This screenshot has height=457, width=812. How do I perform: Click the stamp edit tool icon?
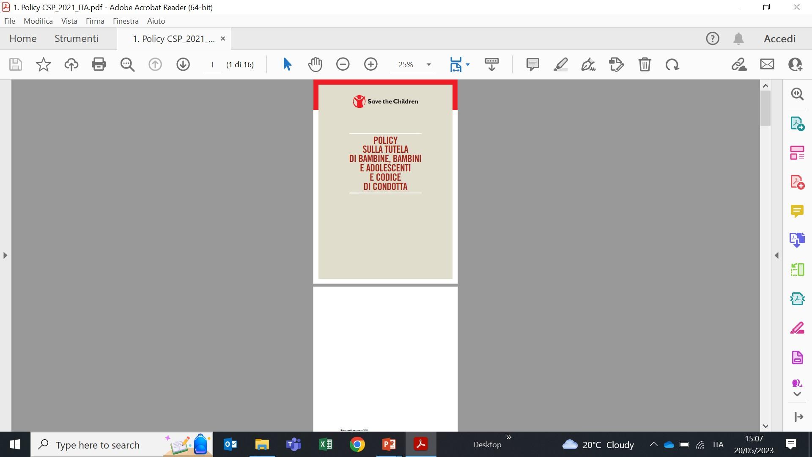tap(616, 64)
